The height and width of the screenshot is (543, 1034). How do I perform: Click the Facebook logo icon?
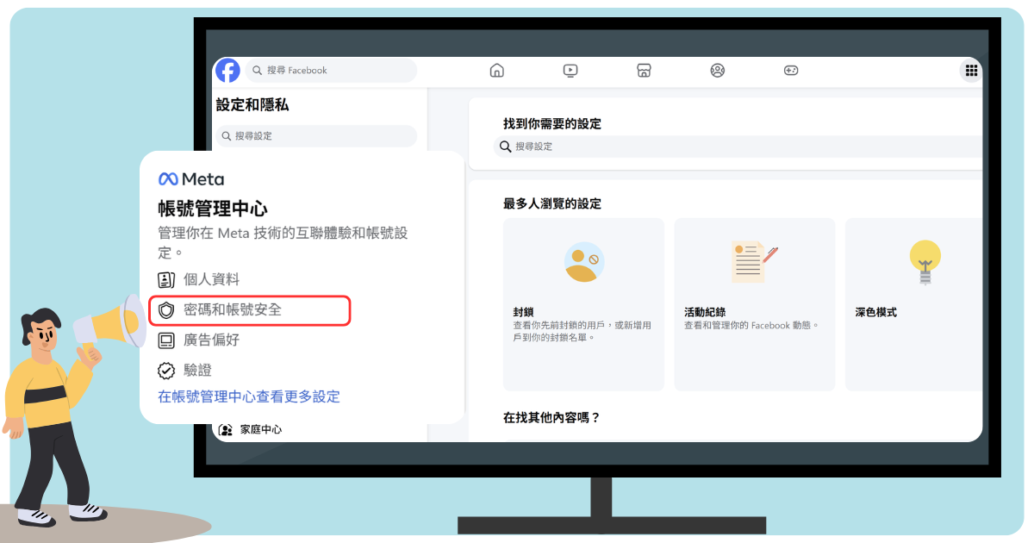pos(227,71)
